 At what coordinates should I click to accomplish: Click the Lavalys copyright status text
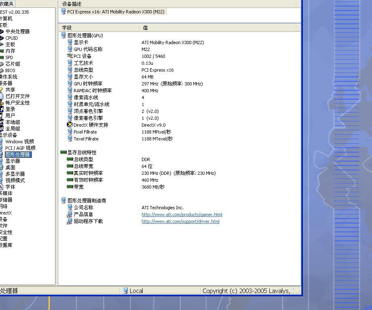pos(248,291)
